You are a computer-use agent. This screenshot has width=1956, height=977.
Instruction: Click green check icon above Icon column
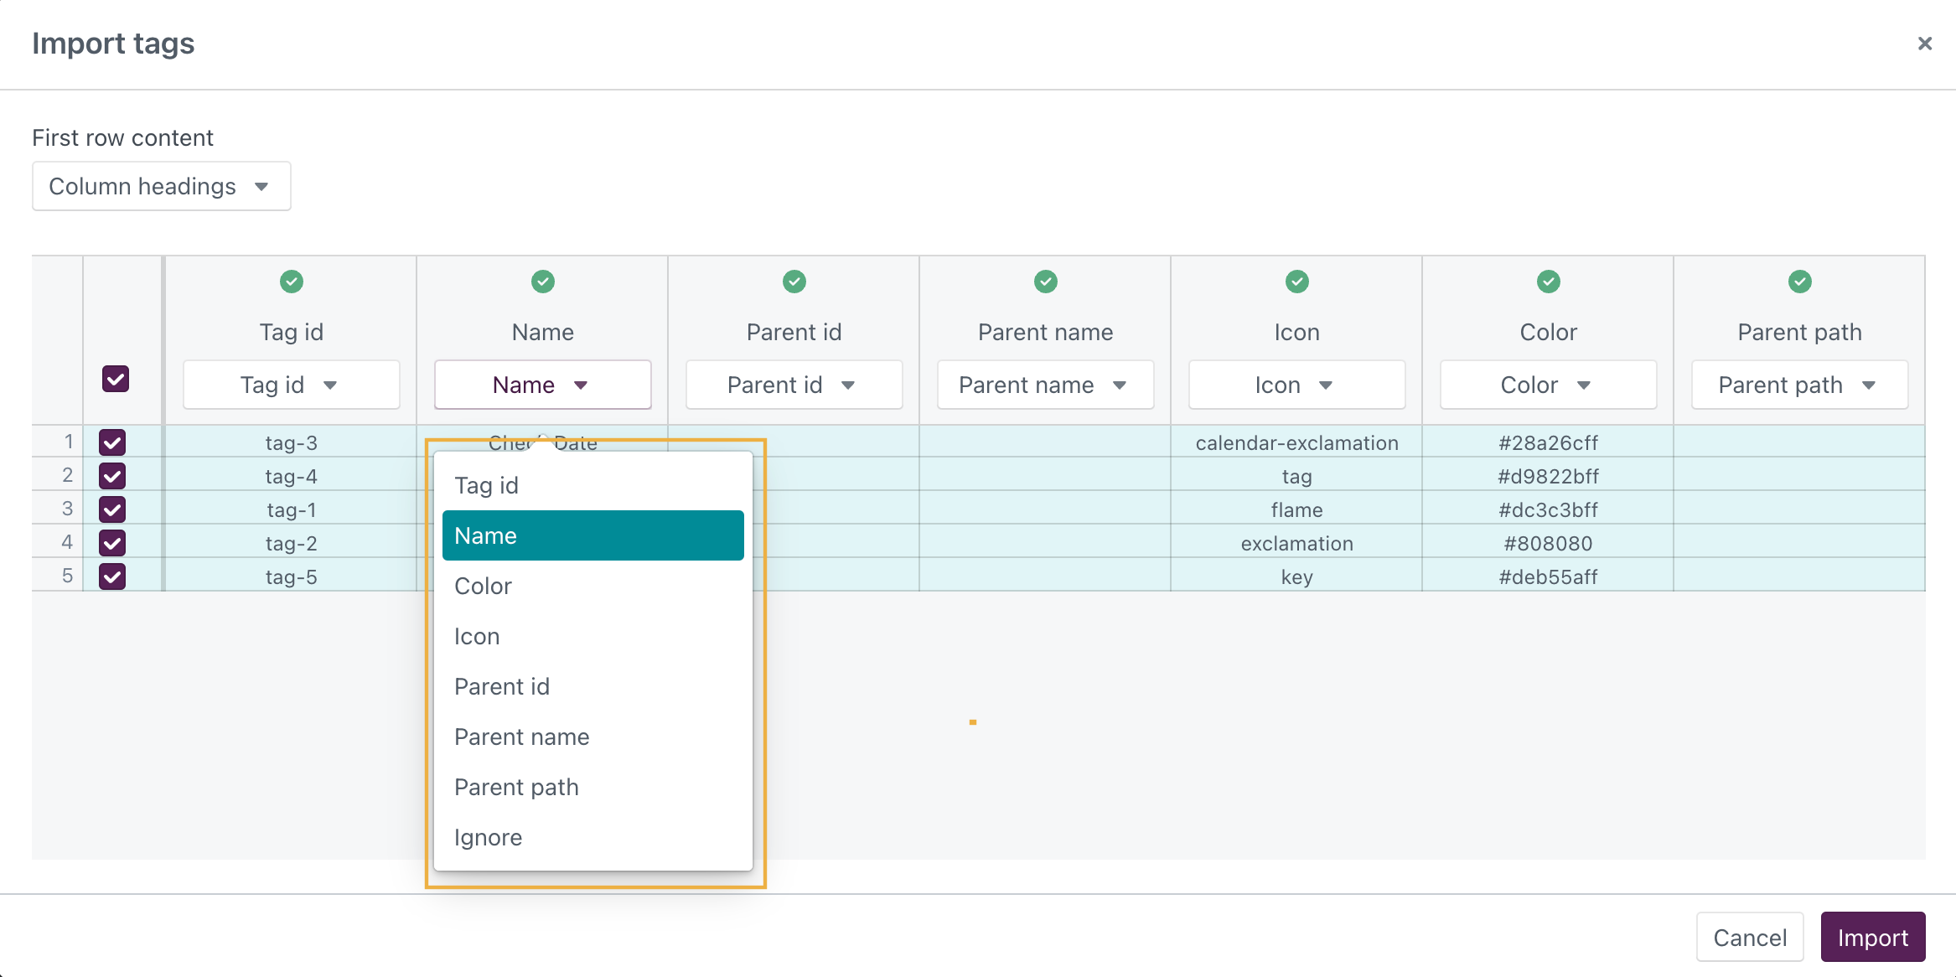[x=1296, y=282]
